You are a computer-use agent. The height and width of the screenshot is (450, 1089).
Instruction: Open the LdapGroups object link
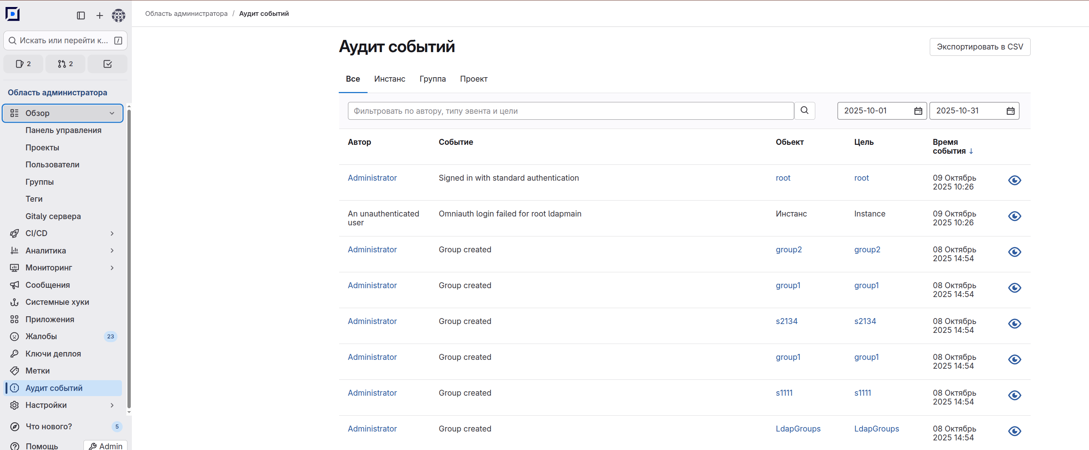click(x=798, y=429)
